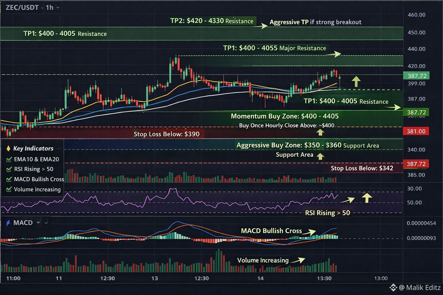
Task: Uncheck the RSI Rising > 50 checkbox
Action: [x=9, y=169]
